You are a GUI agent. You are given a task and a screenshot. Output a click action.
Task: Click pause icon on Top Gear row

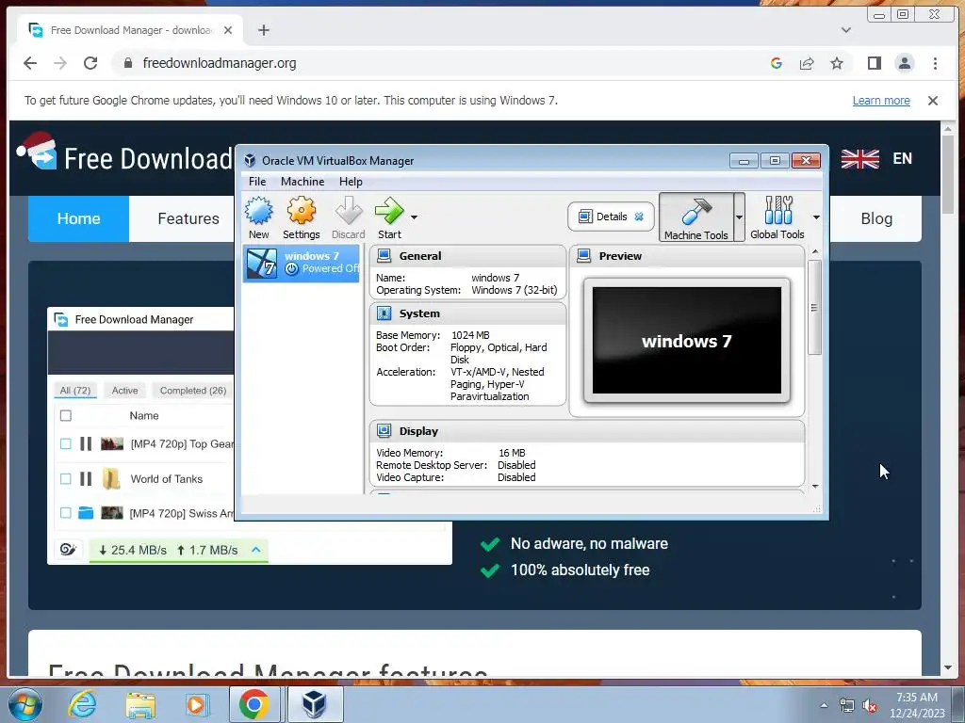pyautogui.click(x=86, y=444)
